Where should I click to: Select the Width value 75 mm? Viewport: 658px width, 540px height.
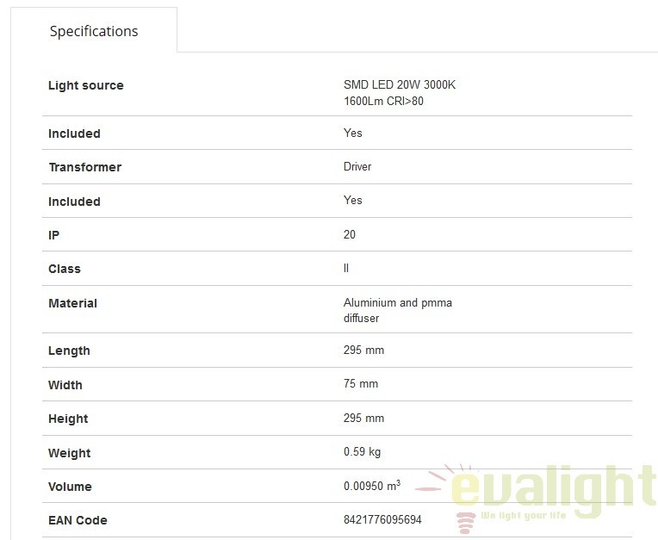pos(361,383)
